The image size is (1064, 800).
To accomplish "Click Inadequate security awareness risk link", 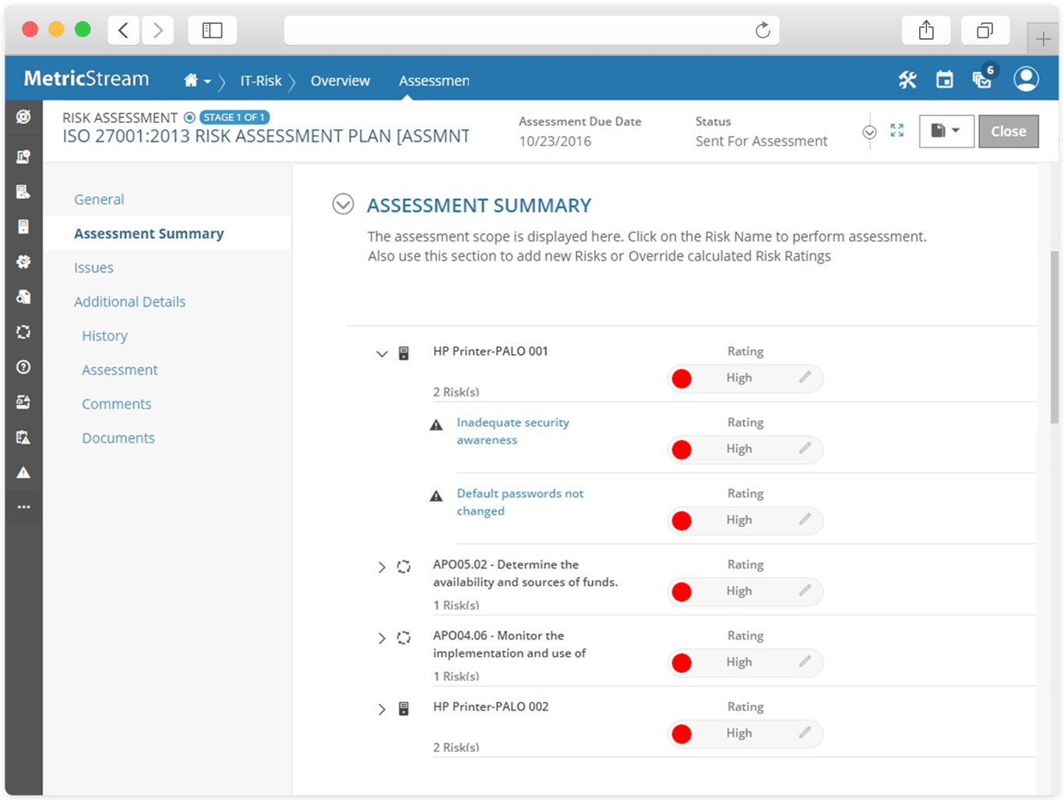I will [513, 431].
